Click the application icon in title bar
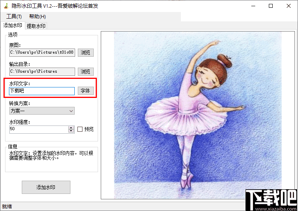The height and width of the screenshot is (211, 298). pos(6,6)
